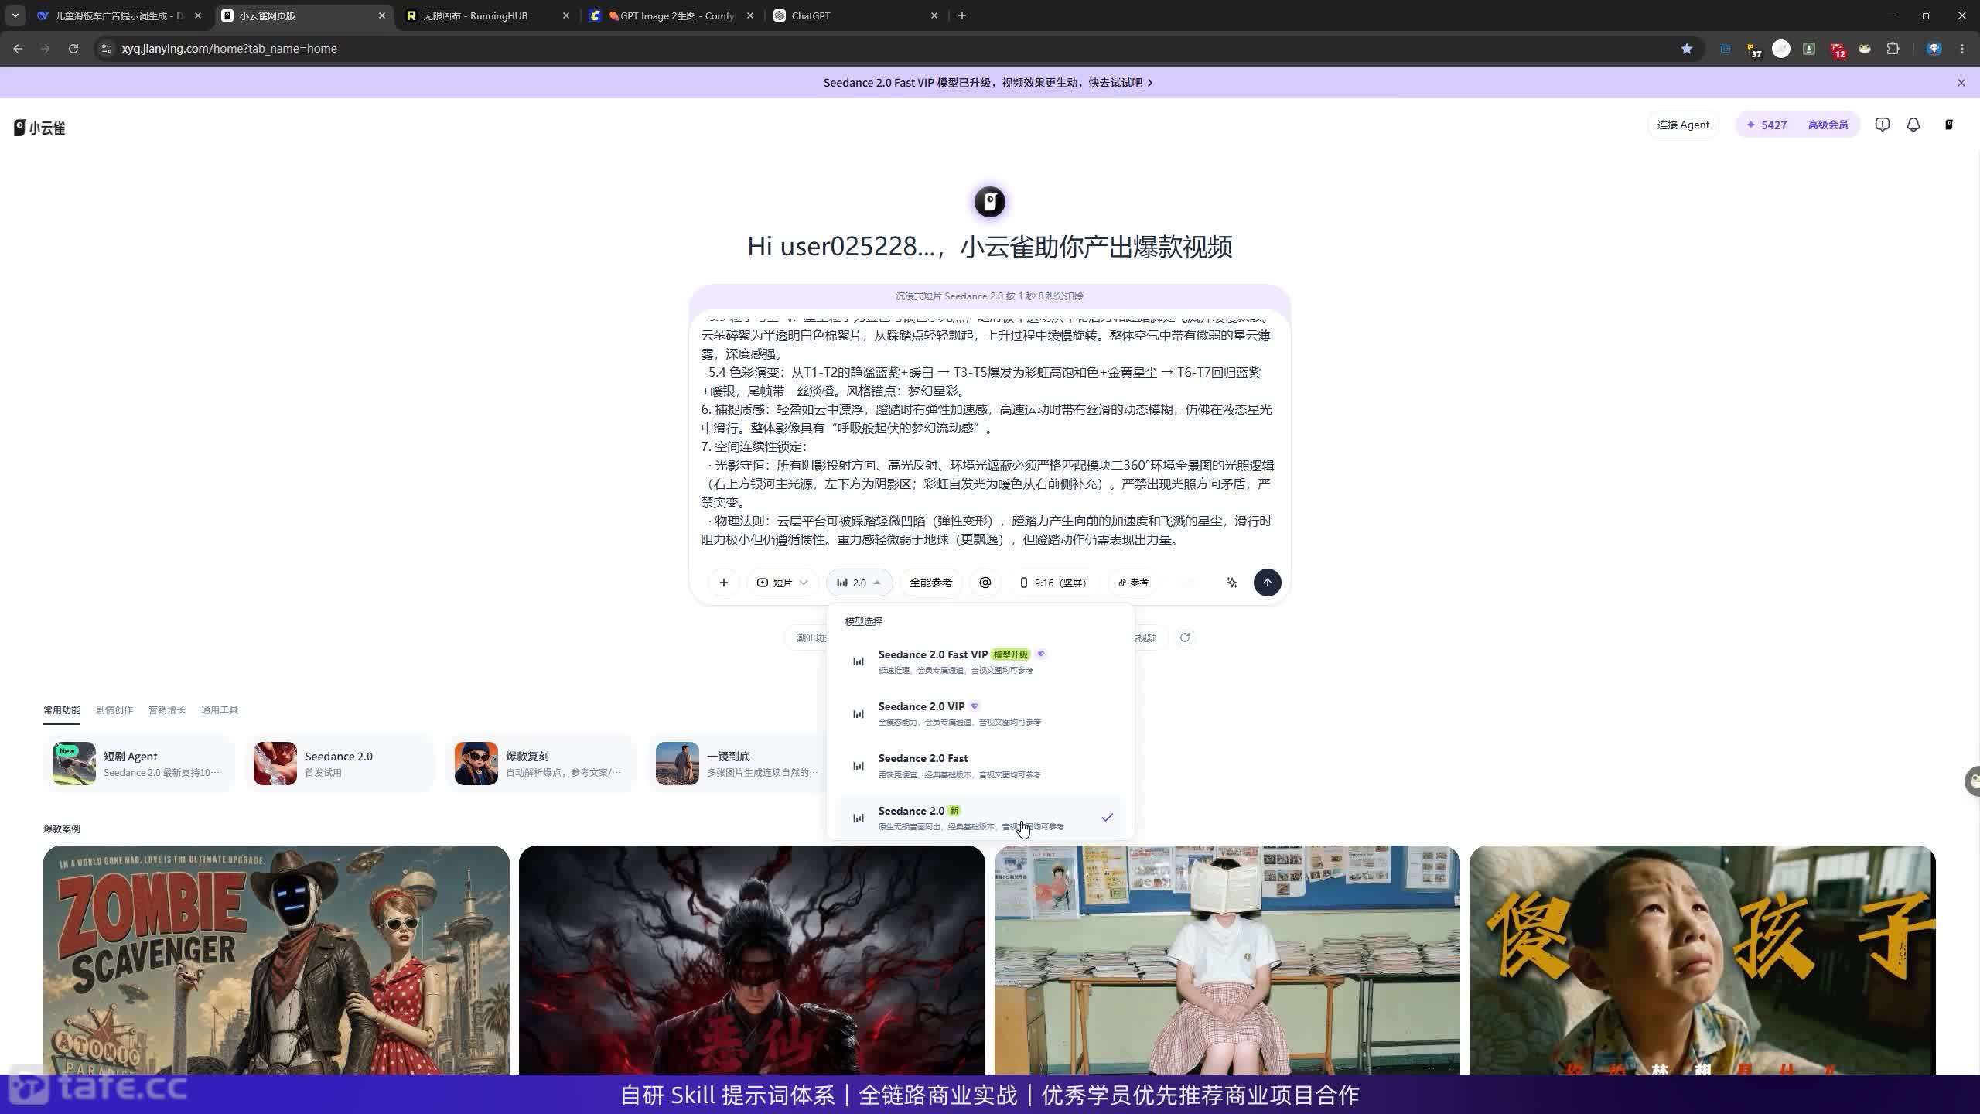Open the dark red warrior example thumbnail
1980x1114 pixels.
(x=752, y=960)
